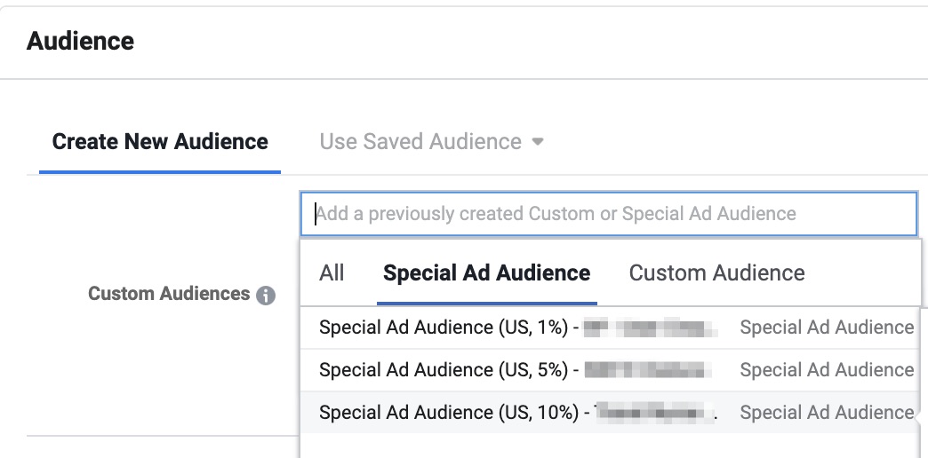The width and height of the screenshot is (928, 458).
Task: Click the Custom Audiences field label
Action: 169,294
